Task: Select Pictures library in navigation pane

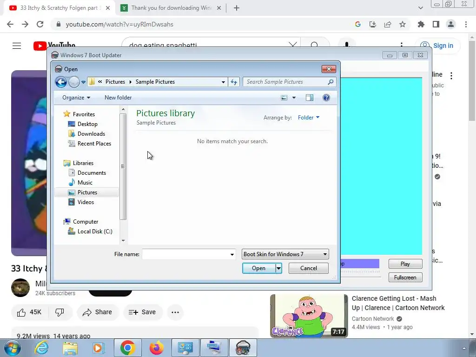Action: 86,192
